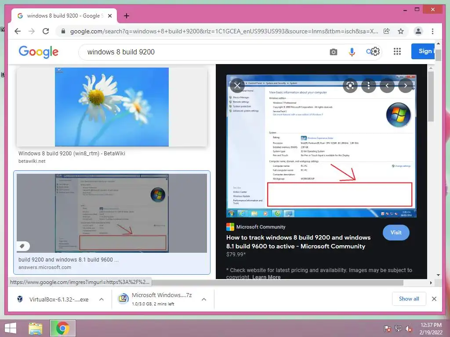This screenshot has width=450, height=337.
Task: Close the image preview panel
Action: pos(237,86)
